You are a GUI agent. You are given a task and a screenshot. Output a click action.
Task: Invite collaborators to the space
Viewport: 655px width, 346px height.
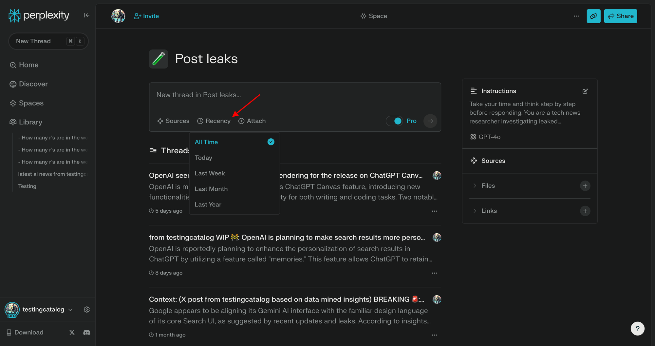tap(146, 16)
